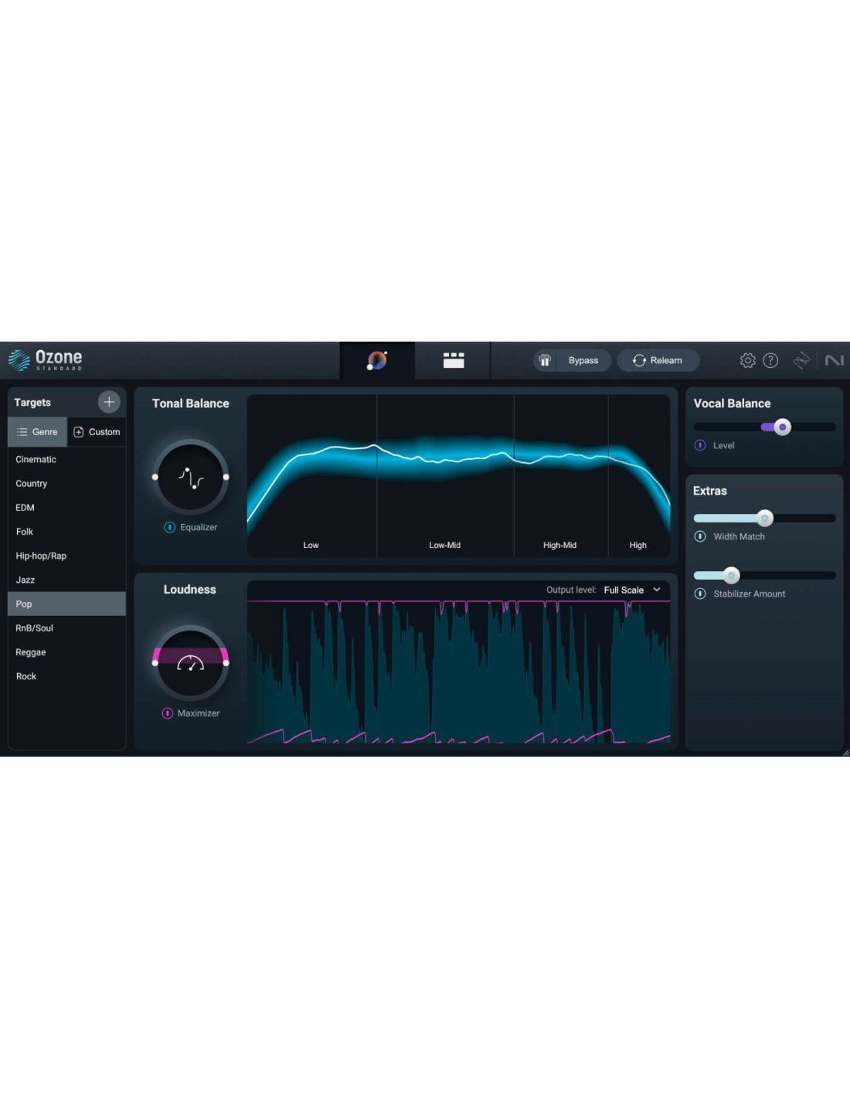Click the window resize grip corner
The image size is (850, 1099).
(845, 752)
